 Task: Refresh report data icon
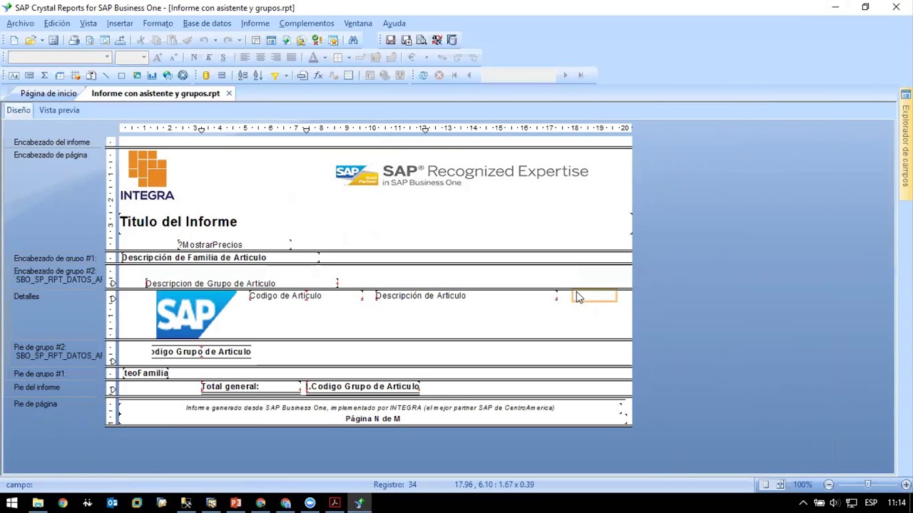point(423,76)
